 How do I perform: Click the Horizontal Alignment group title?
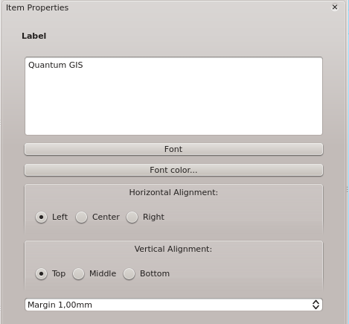coord(173,192)
